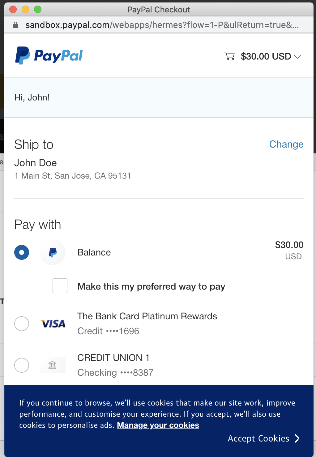Screen dimensions: 316x457
Task: Click the arrow beside Accept Cookies
Action: click(297, 438)
